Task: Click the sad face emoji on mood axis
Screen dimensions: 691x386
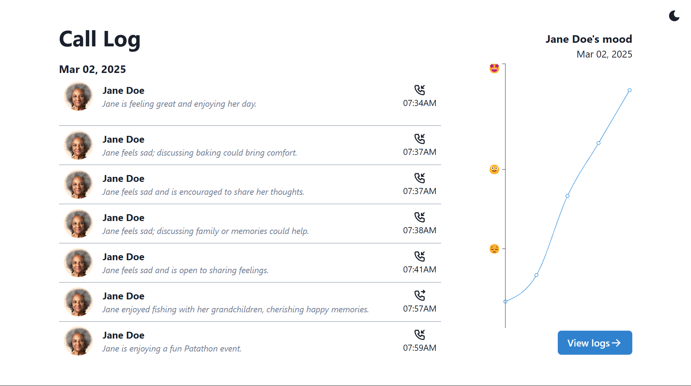Action: pyautogui.click(x=494, y=249)
